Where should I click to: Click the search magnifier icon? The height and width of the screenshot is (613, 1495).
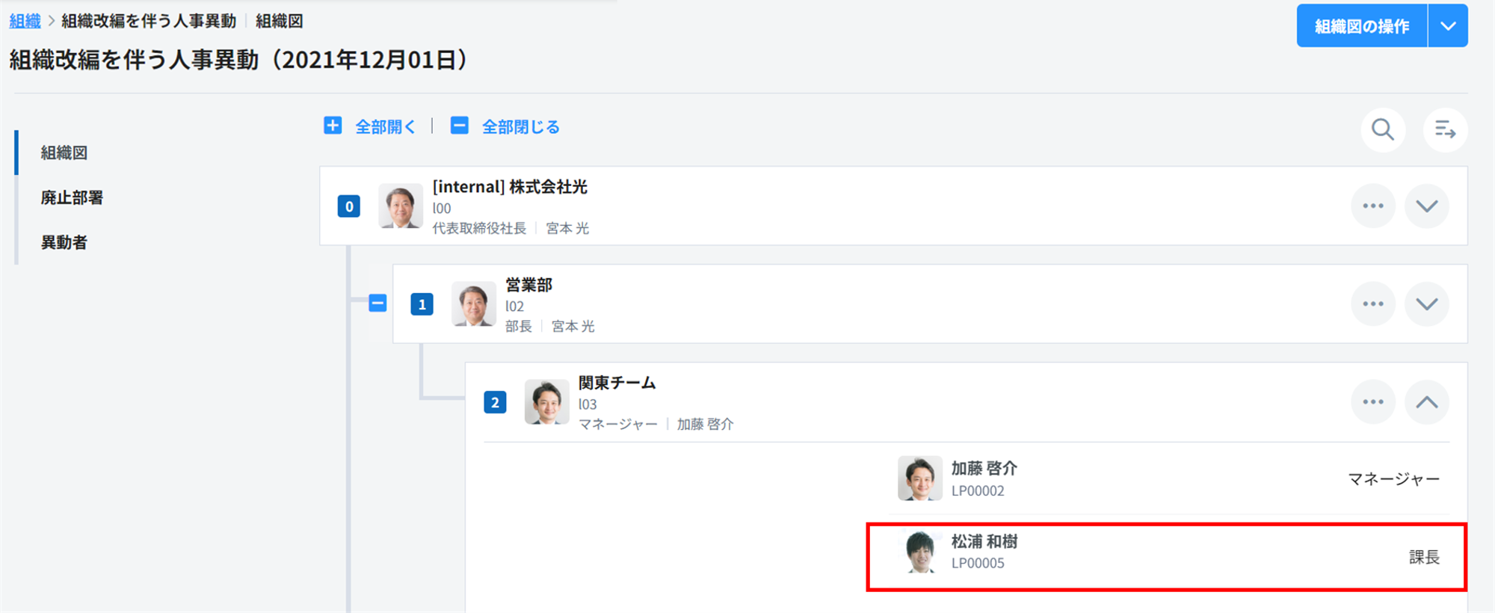tap(1383, 130)
